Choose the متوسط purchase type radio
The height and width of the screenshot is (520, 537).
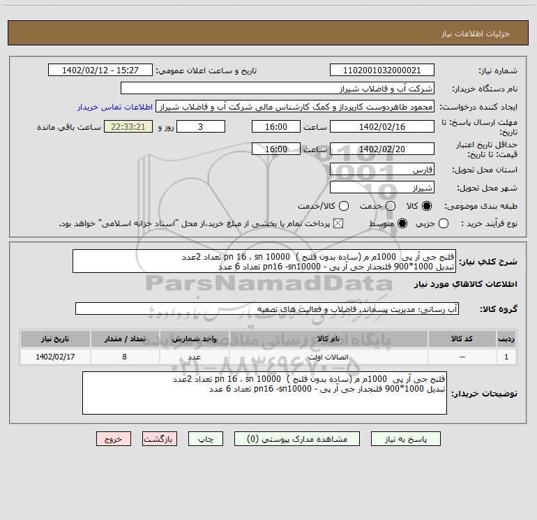[x=402, y=223]
